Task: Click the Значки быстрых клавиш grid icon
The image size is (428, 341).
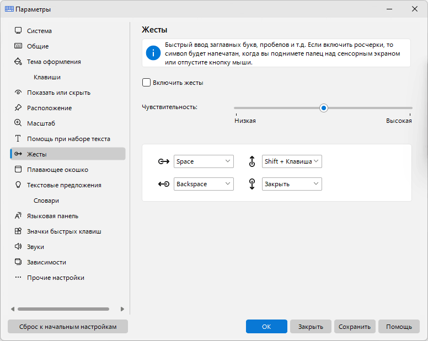Action: pyautogui.click(x=18, y=231)
